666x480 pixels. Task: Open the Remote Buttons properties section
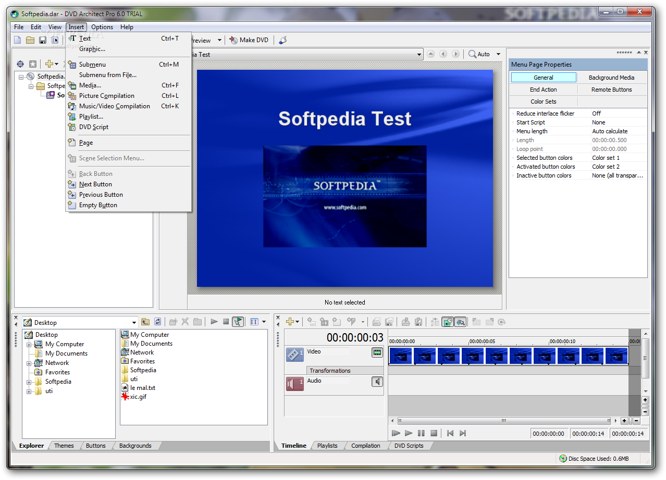tap(611, 90)
